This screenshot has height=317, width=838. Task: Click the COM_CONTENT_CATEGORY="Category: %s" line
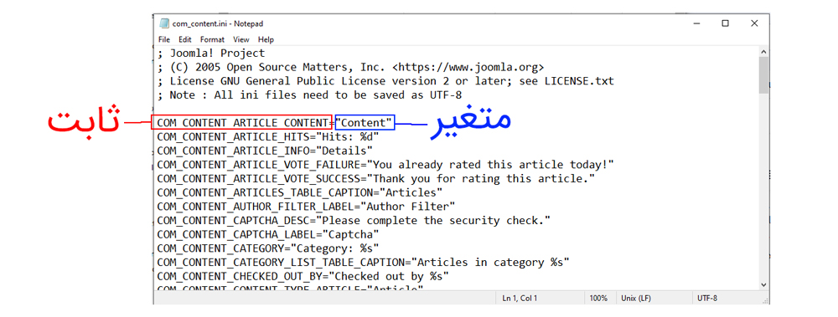coord(268,248)
